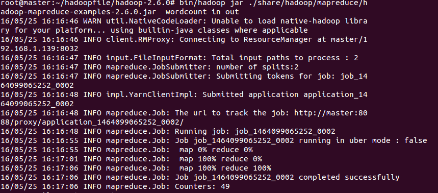Click 'INFO client.RMProxy:' log entry

pos(129,39)
